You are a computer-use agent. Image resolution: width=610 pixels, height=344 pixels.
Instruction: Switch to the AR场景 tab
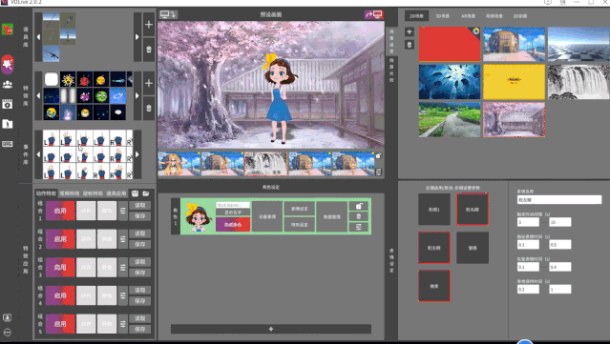click(x=468, y=16)
